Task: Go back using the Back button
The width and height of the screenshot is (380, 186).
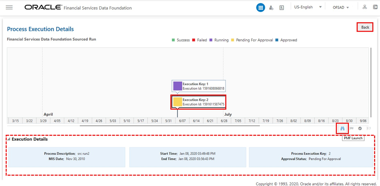Action: 365,27
